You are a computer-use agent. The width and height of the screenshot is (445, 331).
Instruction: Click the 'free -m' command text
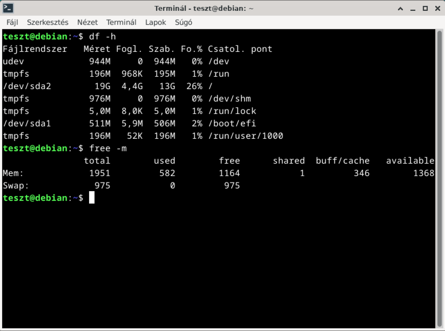(108, 148)
